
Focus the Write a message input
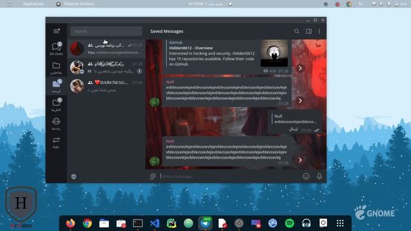tap(229, 176)
